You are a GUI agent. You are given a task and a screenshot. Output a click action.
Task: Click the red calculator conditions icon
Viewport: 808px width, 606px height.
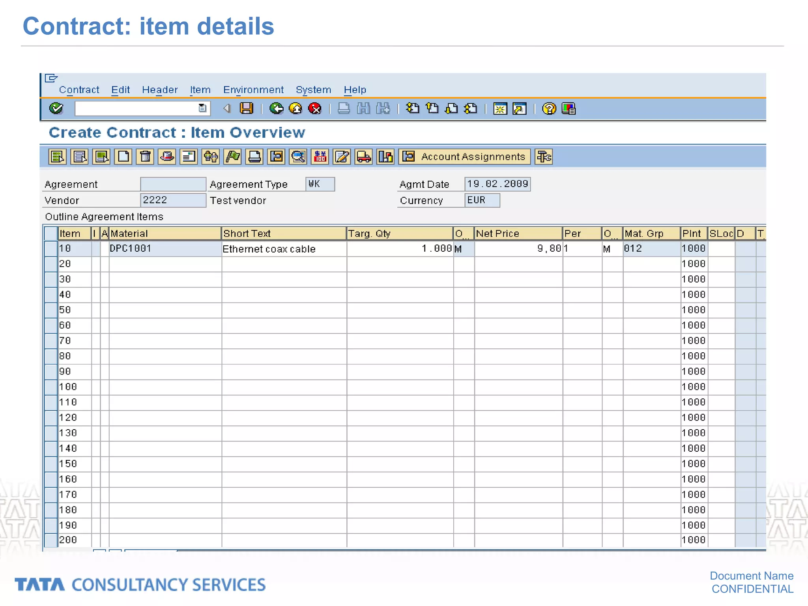(320, 157)
